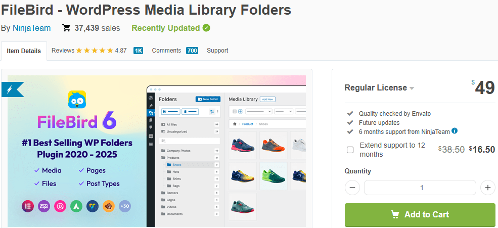Click the Future updates text

coord(379,122)
